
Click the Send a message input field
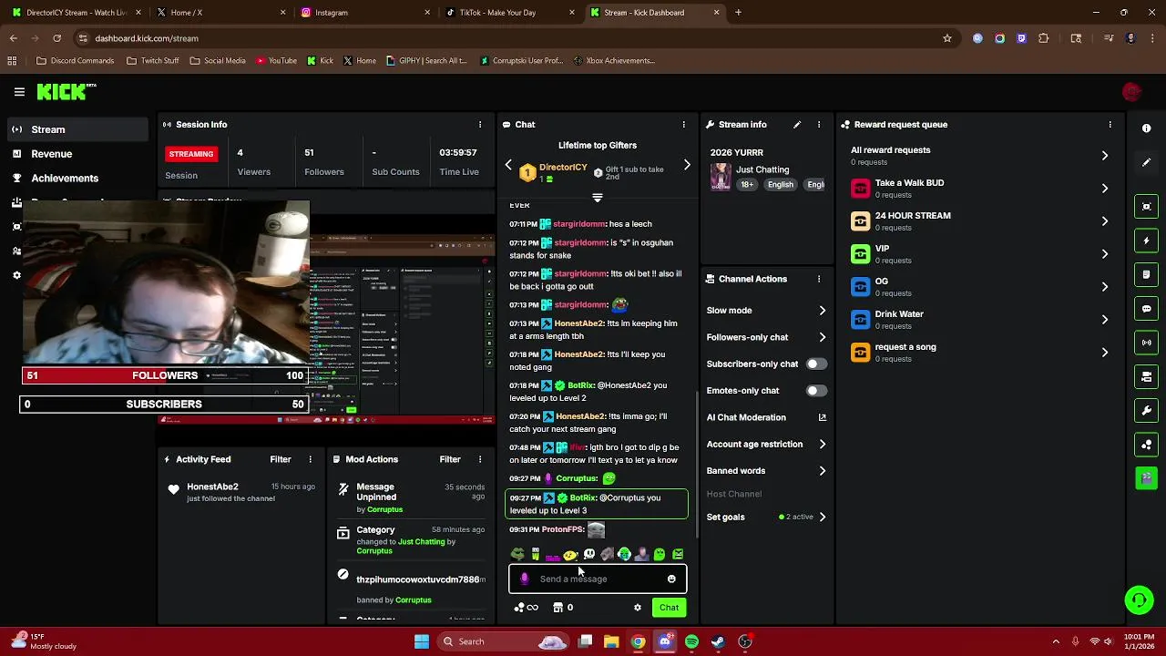pyautogui.click(x=598, y=579)
